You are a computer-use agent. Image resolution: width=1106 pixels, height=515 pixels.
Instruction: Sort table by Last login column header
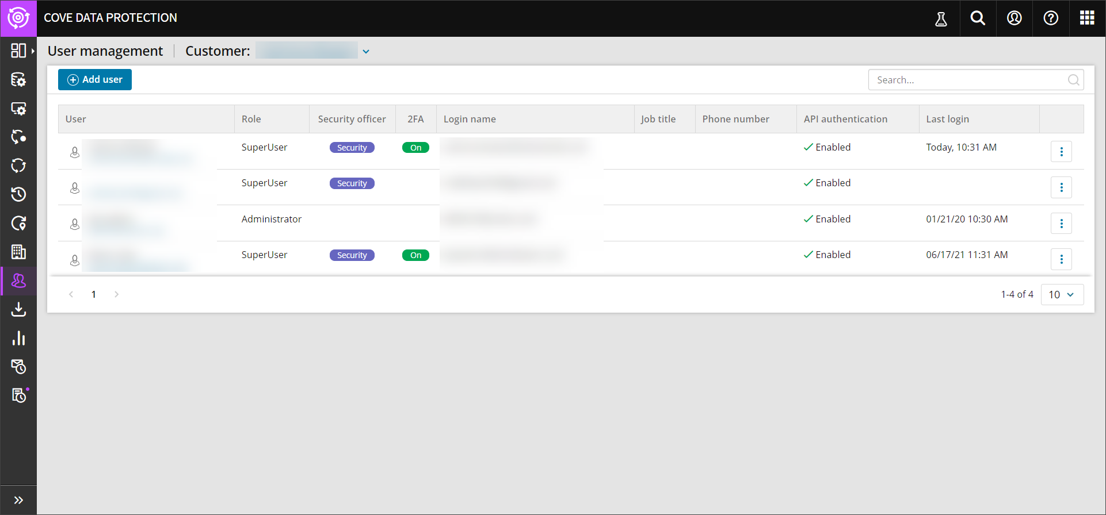point(947,119)
